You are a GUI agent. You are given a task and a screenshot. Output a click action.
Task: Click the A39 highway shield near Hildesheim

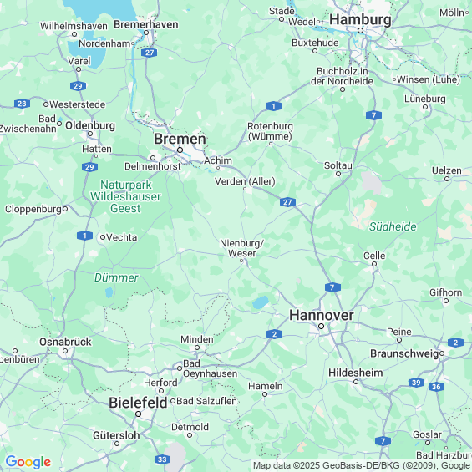pyautogui.click(x=416, y=383)
